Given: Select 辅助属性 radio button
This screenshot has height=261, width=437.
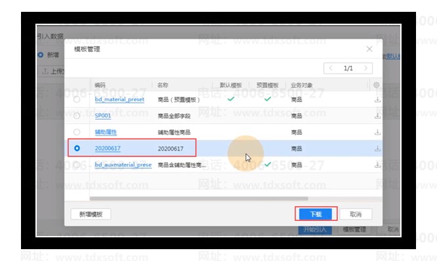Looking at the screenshot, I should pos(77,132).
